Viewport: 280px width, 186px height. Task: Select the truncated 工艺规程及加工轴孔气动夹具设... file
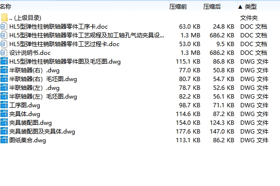point(86,35)
